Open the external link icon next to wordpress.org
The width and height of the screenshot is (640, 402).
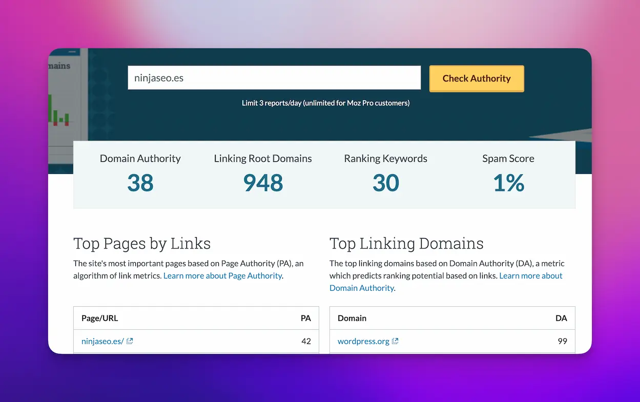point(395,341)
